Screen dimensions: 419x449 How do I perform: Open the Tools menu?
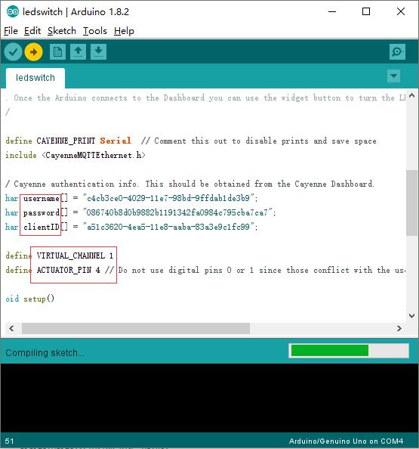click(95, 31)
